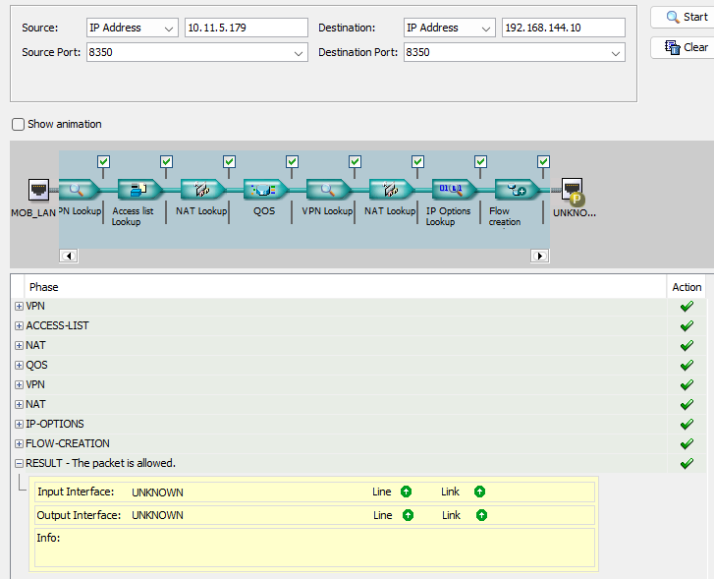The image size is (714, 579).
Task: Click the Start button
Action: click(x=686, y=18)
